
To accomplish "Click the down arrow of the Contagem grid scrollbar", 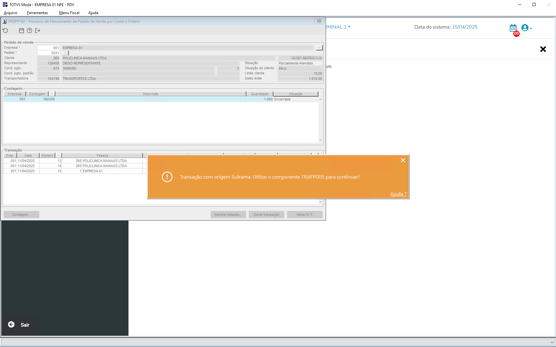I will (x=320, y=140).
